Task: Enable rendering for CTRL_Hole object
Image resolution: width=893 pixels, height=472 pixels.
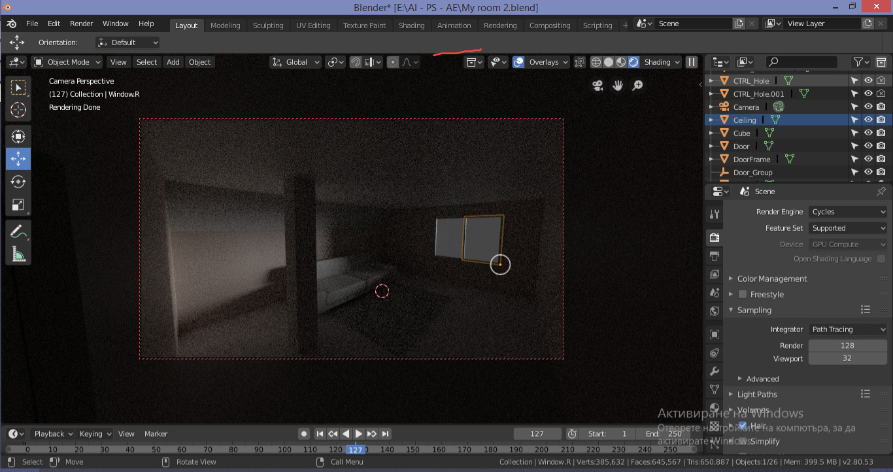Action: tap(881, 80)
